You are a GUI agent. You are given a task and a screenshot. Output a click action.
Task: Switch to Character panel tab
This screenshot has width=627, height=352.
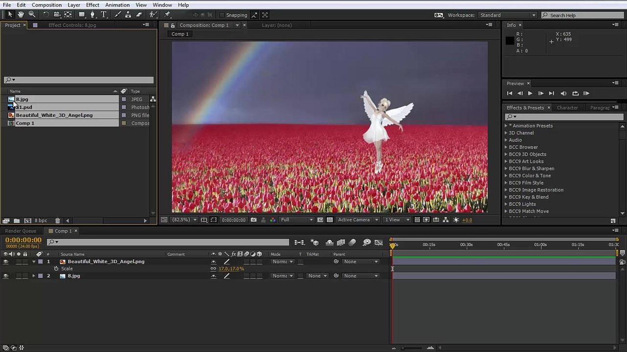click(x=567, y=108)
